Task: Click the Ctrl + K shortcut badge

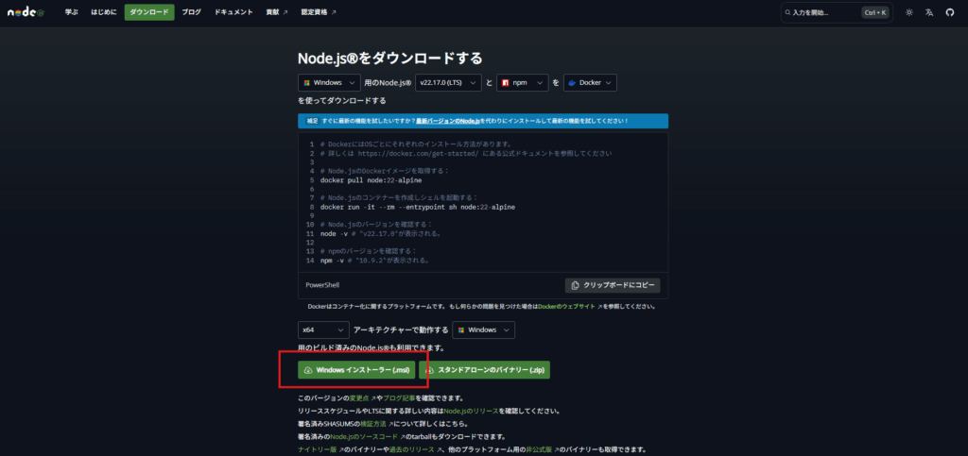Action: tap(875, 12)
